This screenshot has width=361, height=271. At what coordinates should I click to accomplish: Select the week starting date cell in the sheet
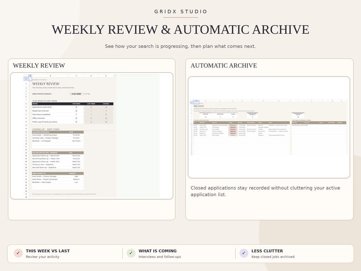click(x=76, y=94)
